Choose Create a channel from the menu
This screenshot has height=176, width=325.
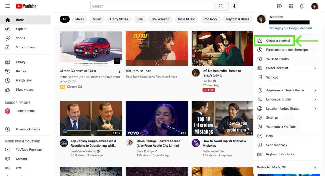pyautogui.click(x=278, y=41)
